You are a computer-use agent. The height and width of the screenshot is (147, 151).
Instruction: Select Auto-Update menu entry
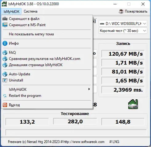coord(47,74)
